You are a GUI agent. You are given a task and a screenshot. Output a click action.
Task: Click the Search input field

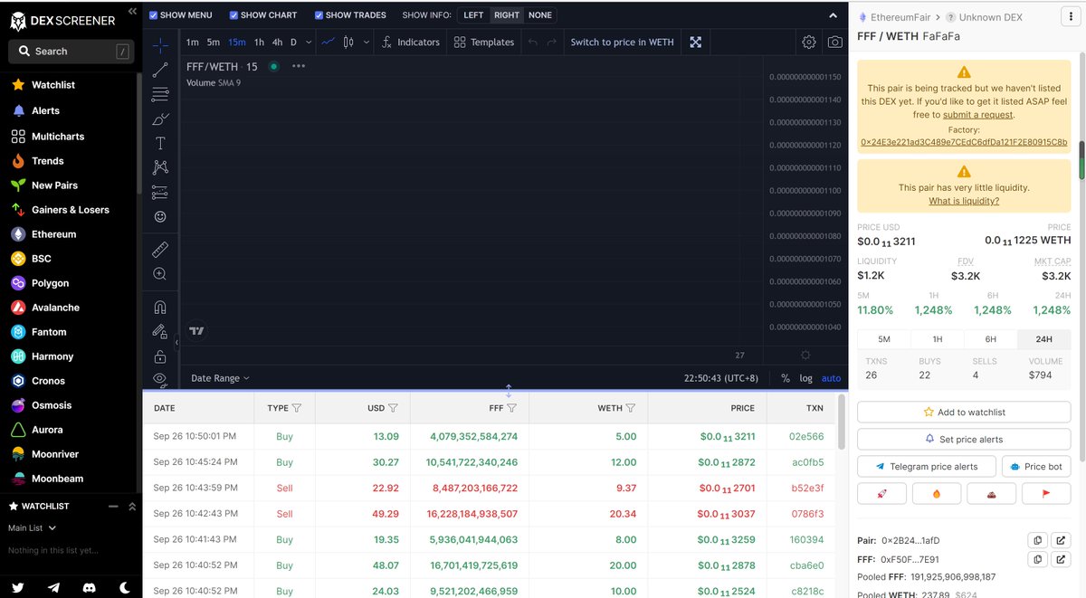(71, 52)
